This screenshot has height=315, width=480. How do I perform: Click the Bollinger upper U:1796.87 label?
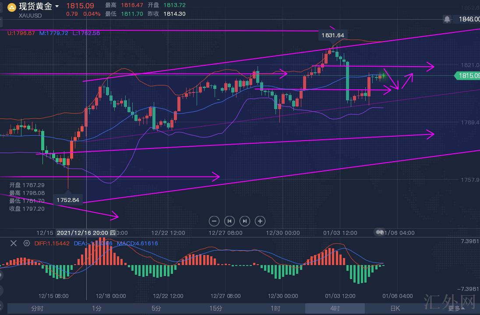pos(21,33)
